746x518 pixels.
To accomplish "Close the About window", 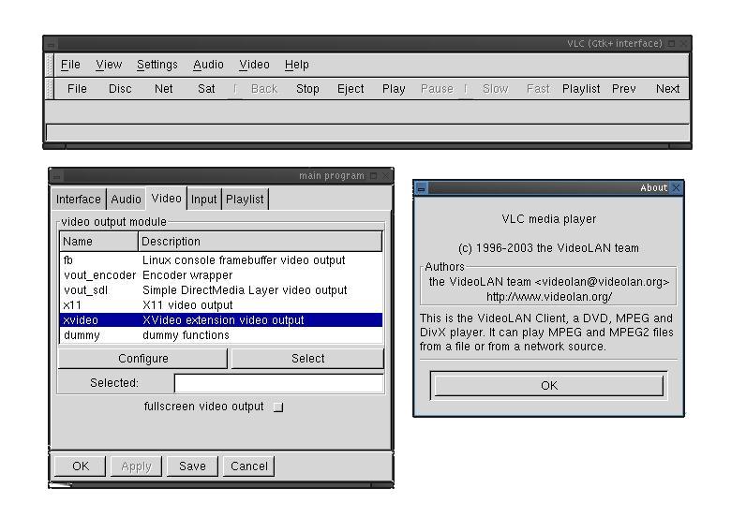I will pos(677,187).
